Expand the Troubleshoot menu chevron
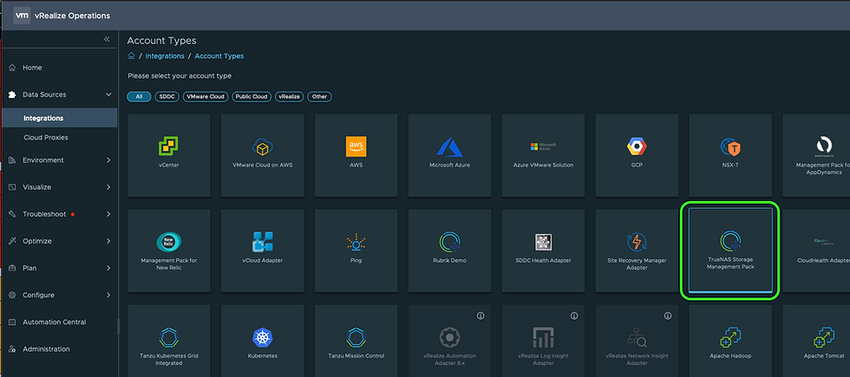 click(108, 215)
